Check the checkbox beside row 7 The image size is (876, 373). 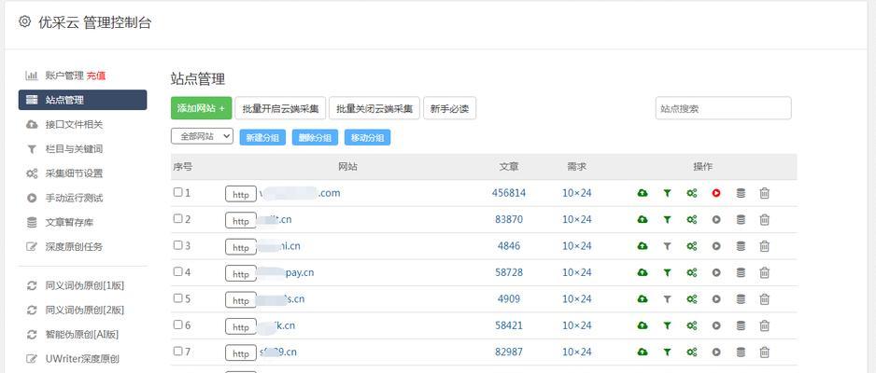tap(177, 352)
